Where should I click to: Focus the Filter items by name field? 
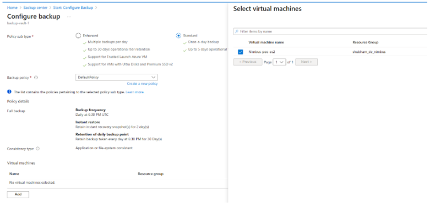(330, 31)
